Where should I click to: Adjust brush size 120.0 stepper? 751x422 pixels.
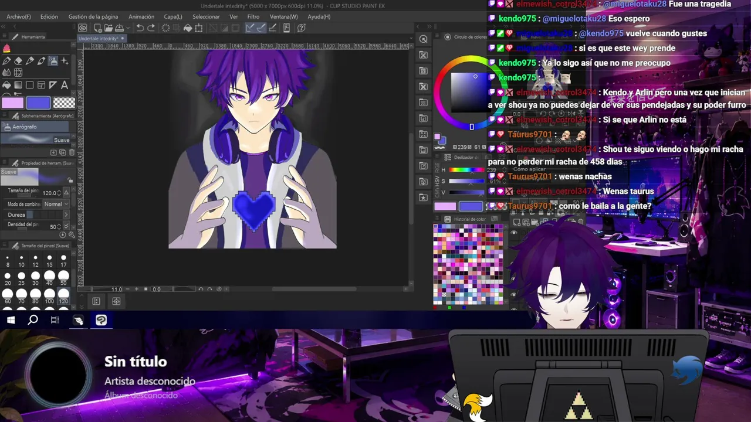tap(59, 193)
